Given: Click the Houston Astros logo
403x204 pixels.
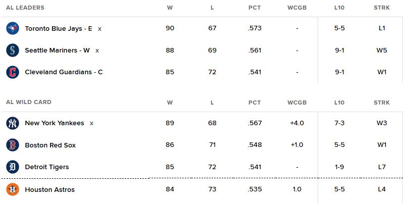Looking at the screenshot, I should [13, 189].
